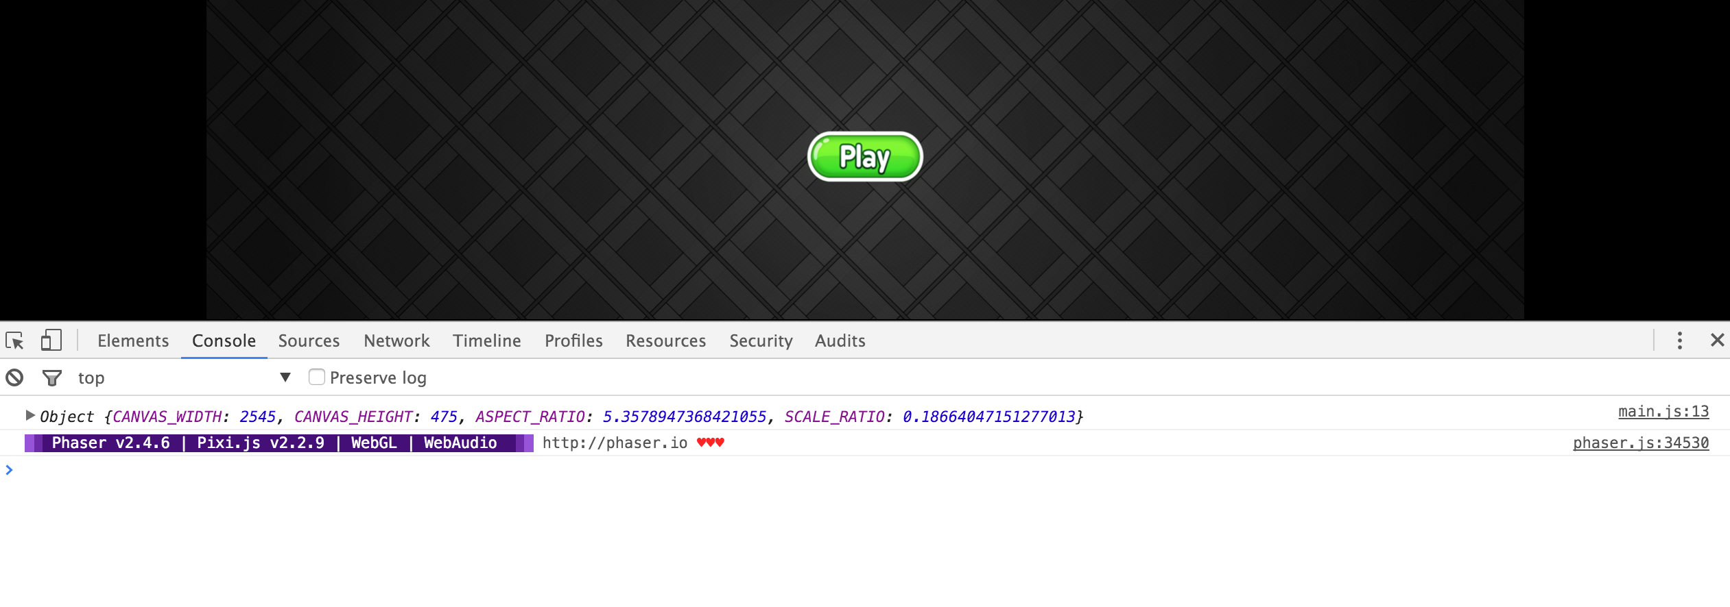Open DevTools three-dot customize menu

(1679, 340)
